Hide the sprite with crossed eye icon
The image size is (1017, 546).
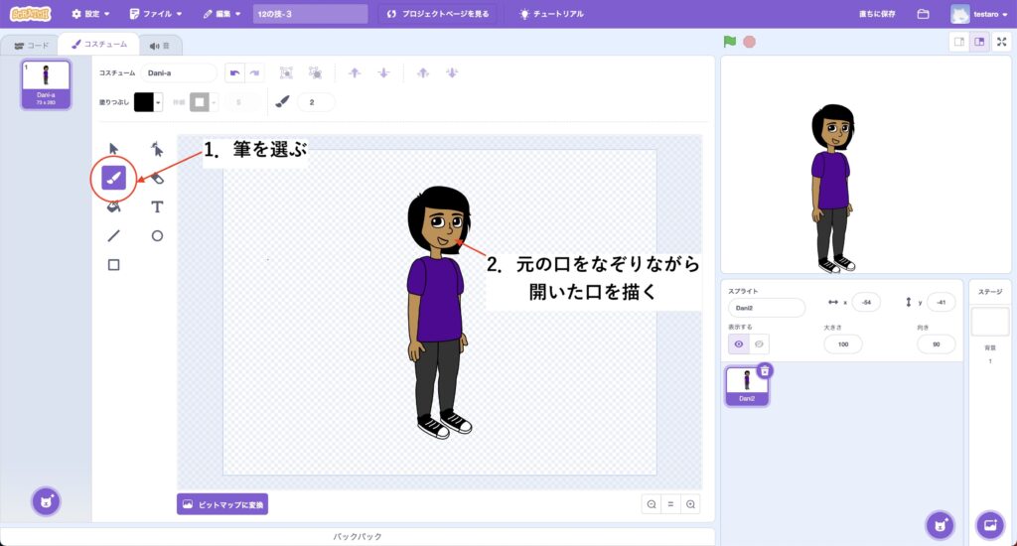[x=759, y=344]
